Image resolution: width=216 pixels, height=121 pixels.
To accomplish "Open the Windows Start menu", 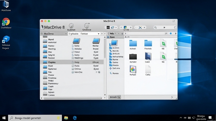I will (x=4, y=118).
